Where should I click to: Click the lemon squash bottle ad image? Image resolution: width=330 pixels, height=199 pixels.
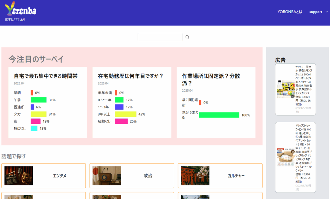click(x=285, y=89)
